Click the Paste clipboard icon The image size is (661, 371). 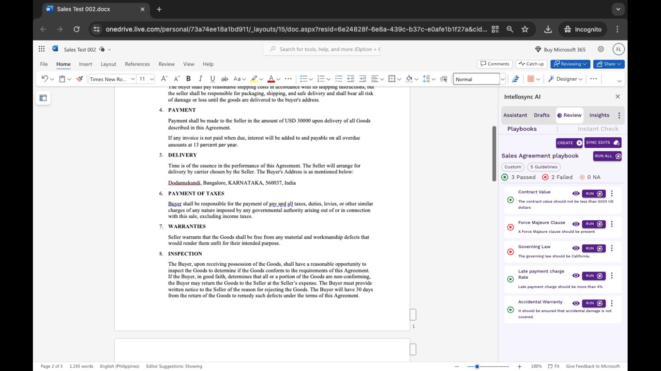pos(62,79)
